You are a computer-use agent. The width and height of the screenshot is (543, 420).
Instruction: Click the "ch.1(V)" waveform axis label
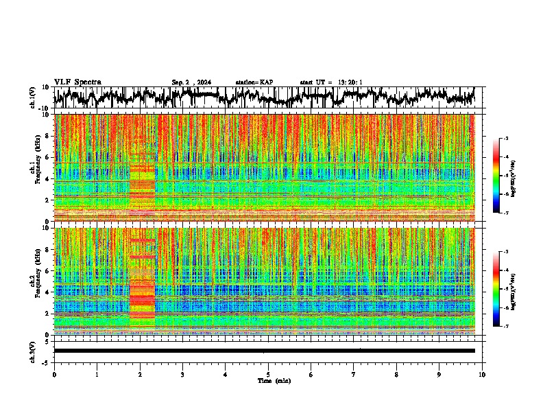click(x=33, y=97)
